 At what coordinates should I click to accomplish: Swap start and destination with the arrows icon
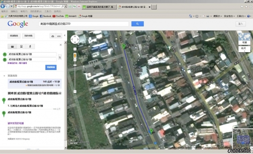pyautogui.click(x=60, y=57)
